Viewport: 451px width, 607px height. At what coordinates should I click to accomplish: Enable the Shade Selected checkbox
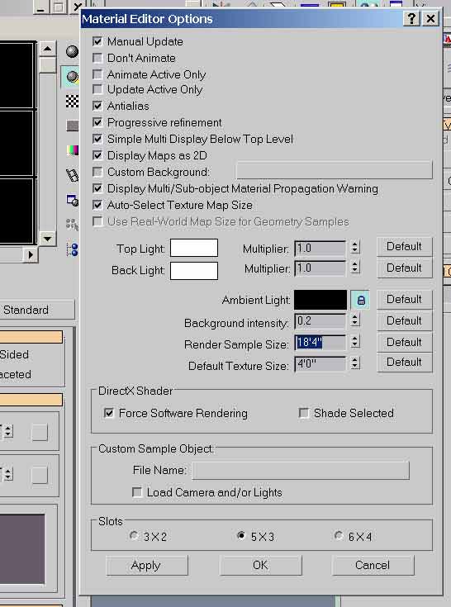(x=304, y=413)
